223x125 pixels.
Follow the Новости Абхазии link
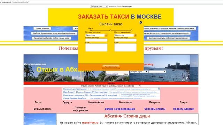click(x=184, y=109)
